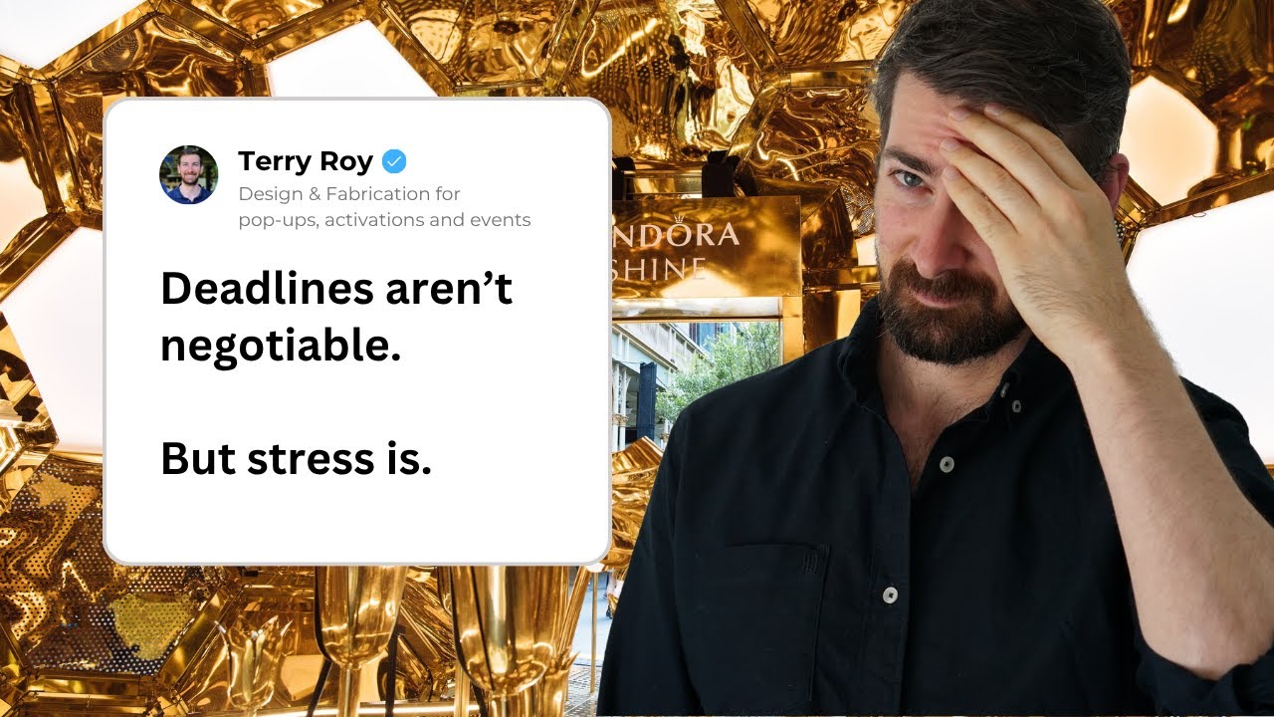Click the lowest visible shirt button

(890, 596)
